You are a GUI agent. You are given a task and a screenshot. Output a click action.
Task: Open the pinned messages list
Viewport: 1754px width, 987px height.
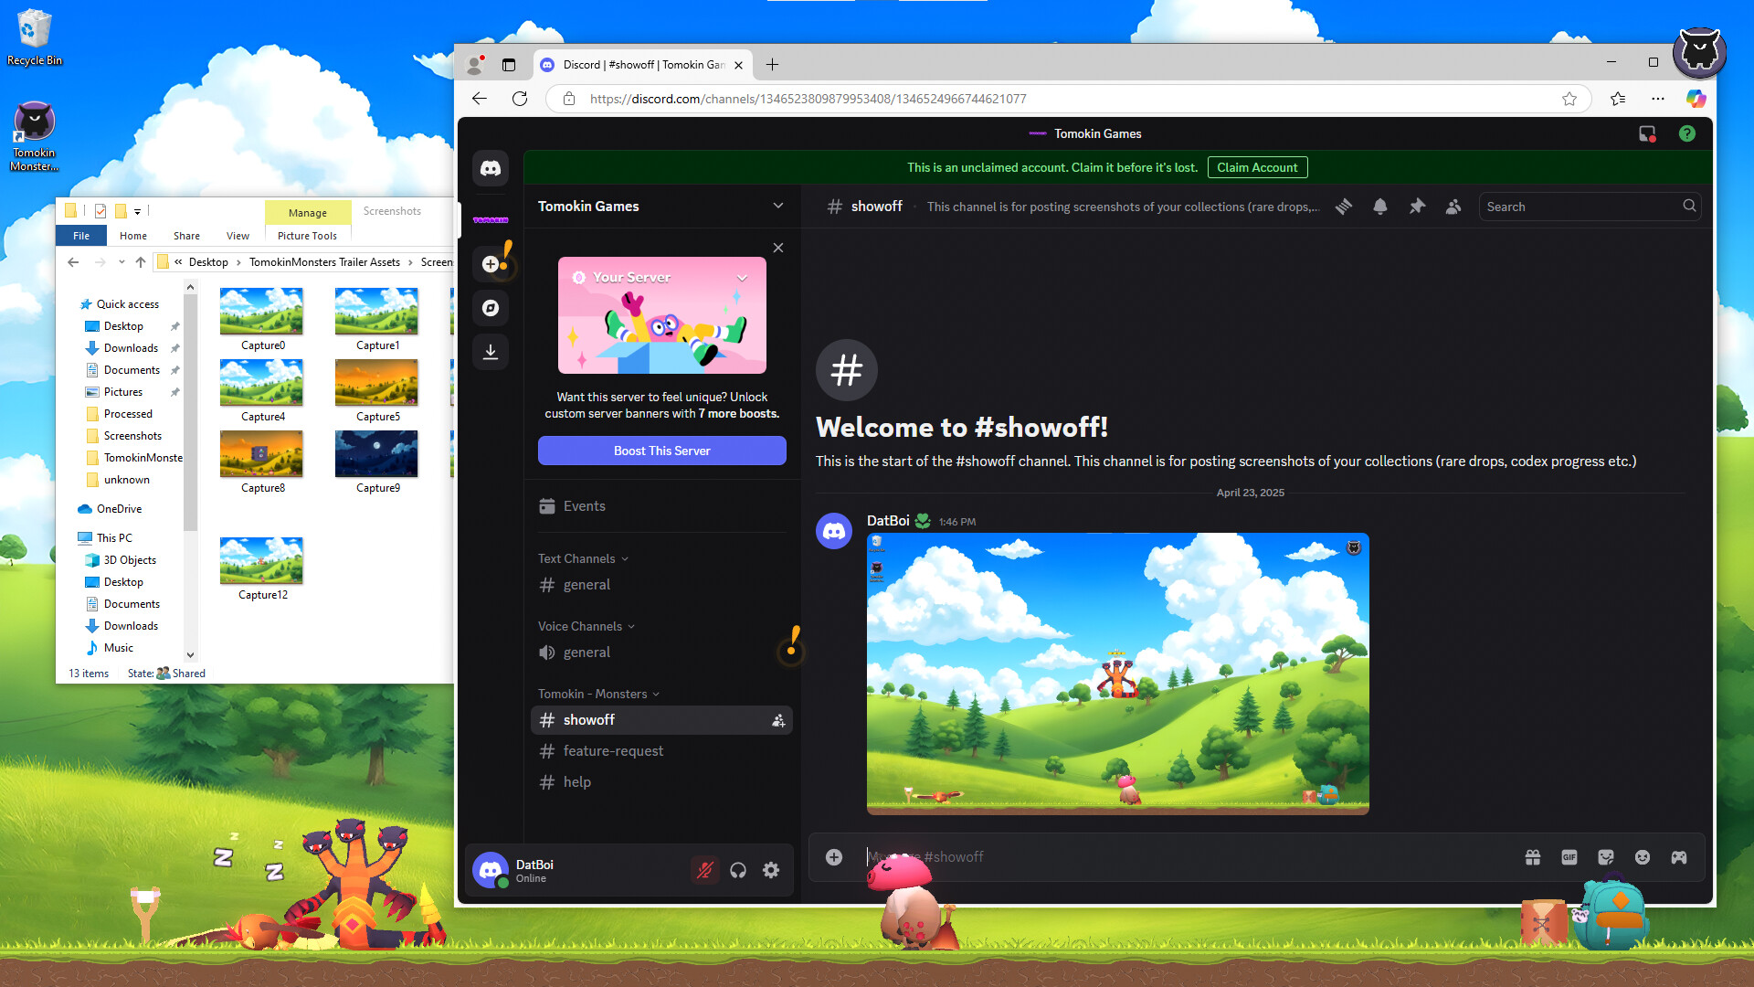1417,207
